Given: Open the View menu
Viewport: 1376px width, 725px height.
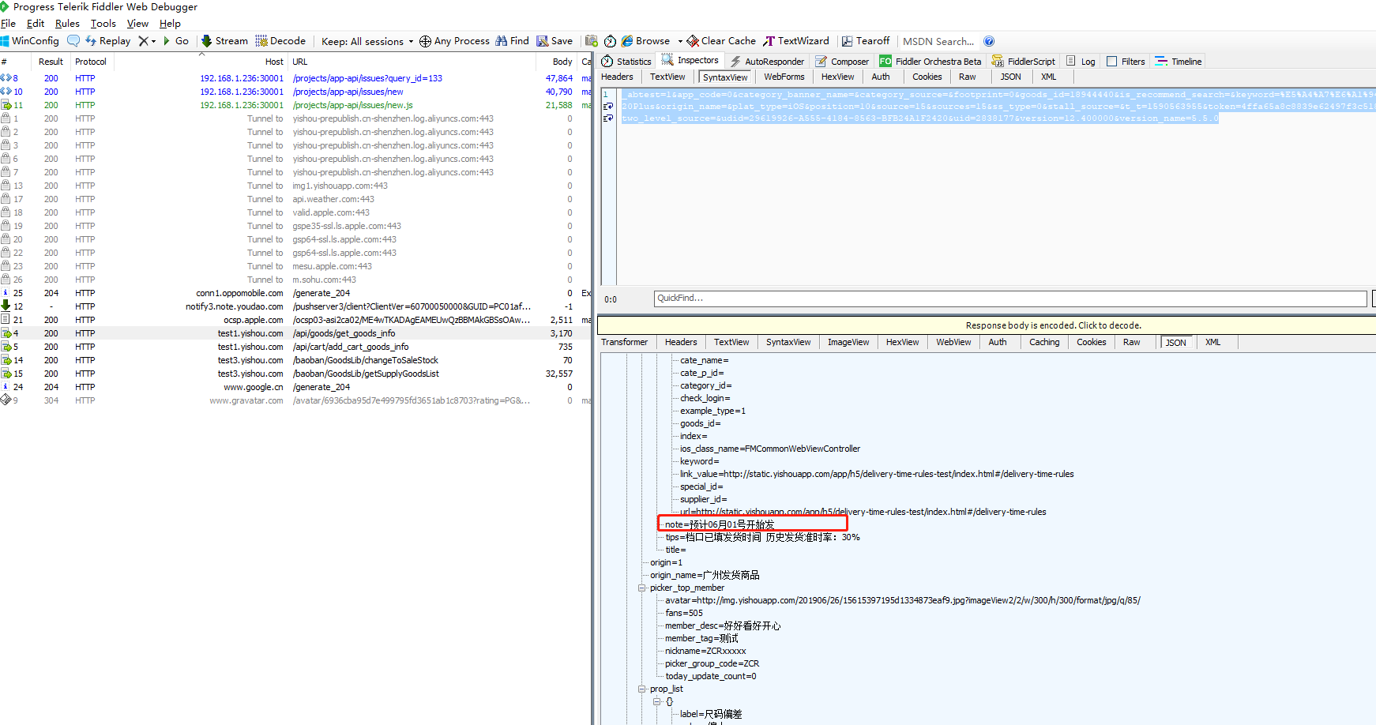Looking at the screenshot, I should [137, 24].
